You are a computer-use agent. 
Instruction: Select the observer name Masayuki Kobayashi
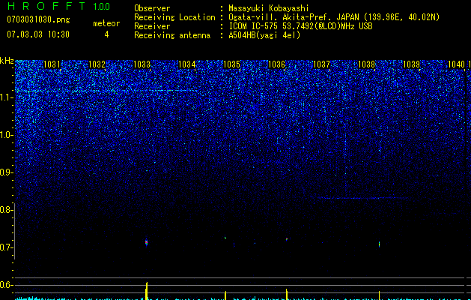point(269,8)
